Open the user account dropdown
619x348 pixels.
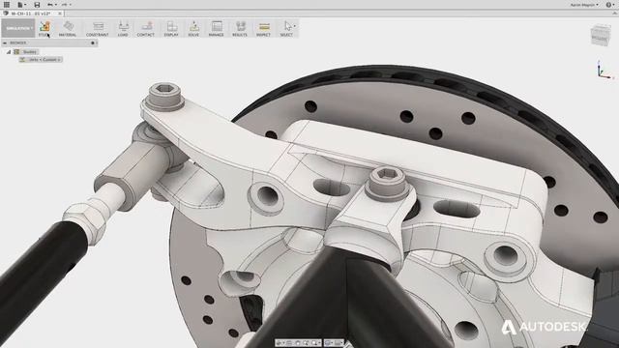[x=584, y=5]
